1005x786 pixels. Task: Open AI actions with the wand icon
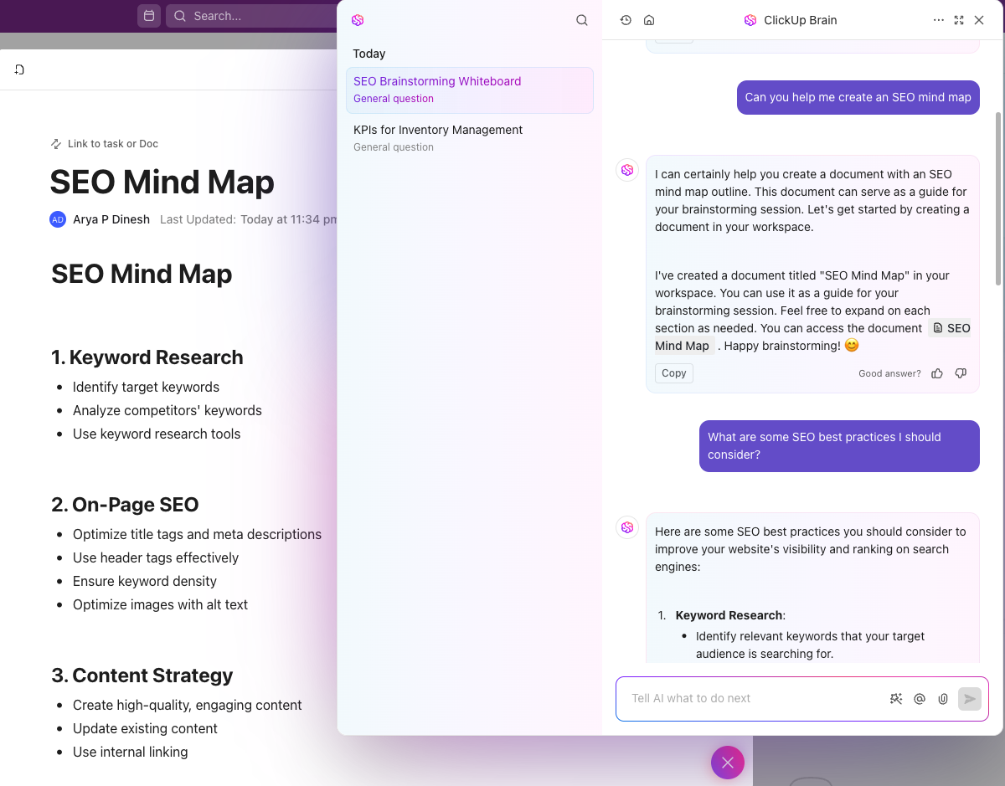pos(895,698)
